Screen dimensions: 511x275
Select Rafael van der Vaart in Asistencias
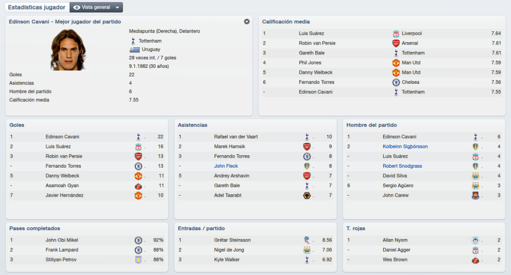(x=236, y=137)
